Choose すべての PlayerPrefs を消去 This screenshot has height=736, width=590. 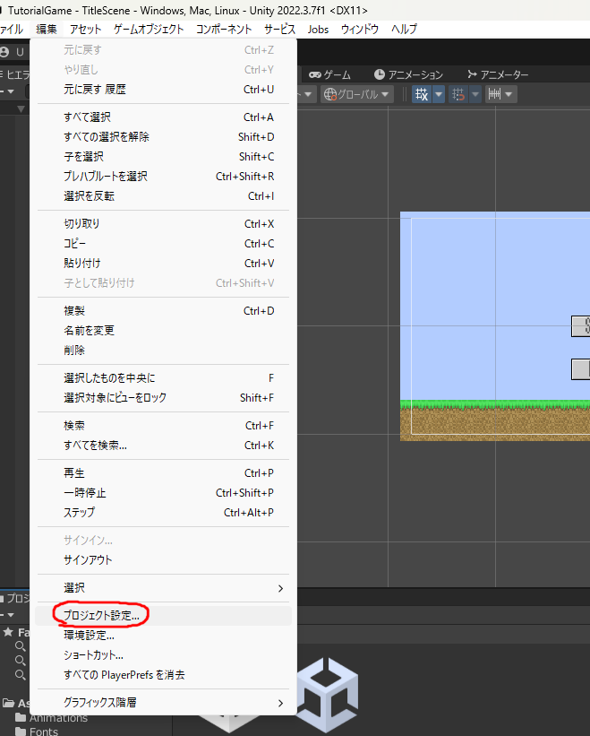163,674
